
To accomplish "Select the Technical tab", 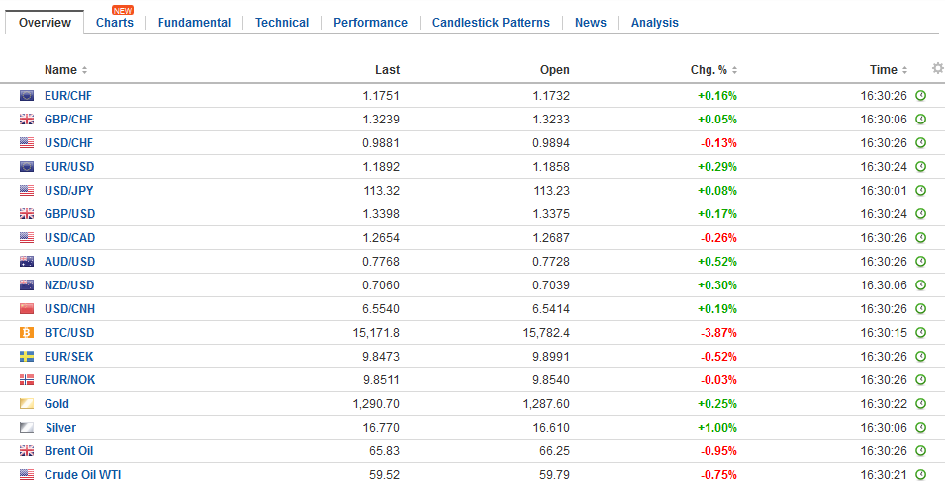I will click(281, 23).
